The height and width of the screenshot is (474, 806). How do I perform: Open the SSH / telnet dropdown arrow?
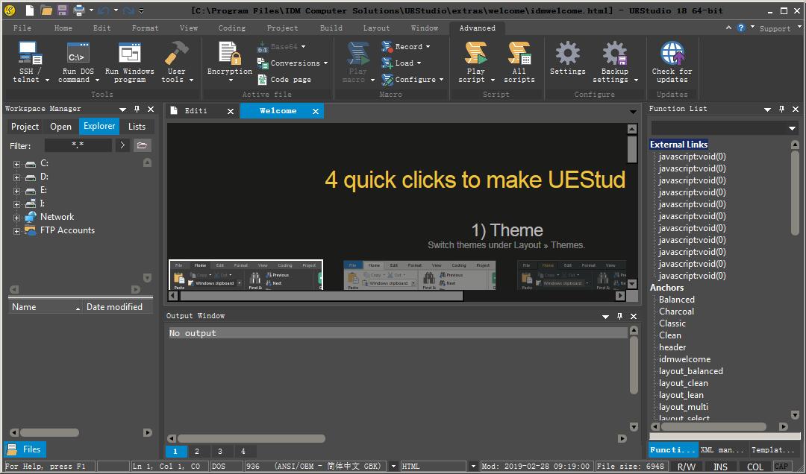[47, 80]
